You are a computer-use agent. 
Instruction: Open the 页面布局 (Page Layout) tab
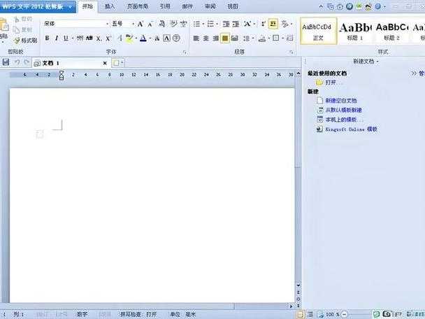coord(137,6)
